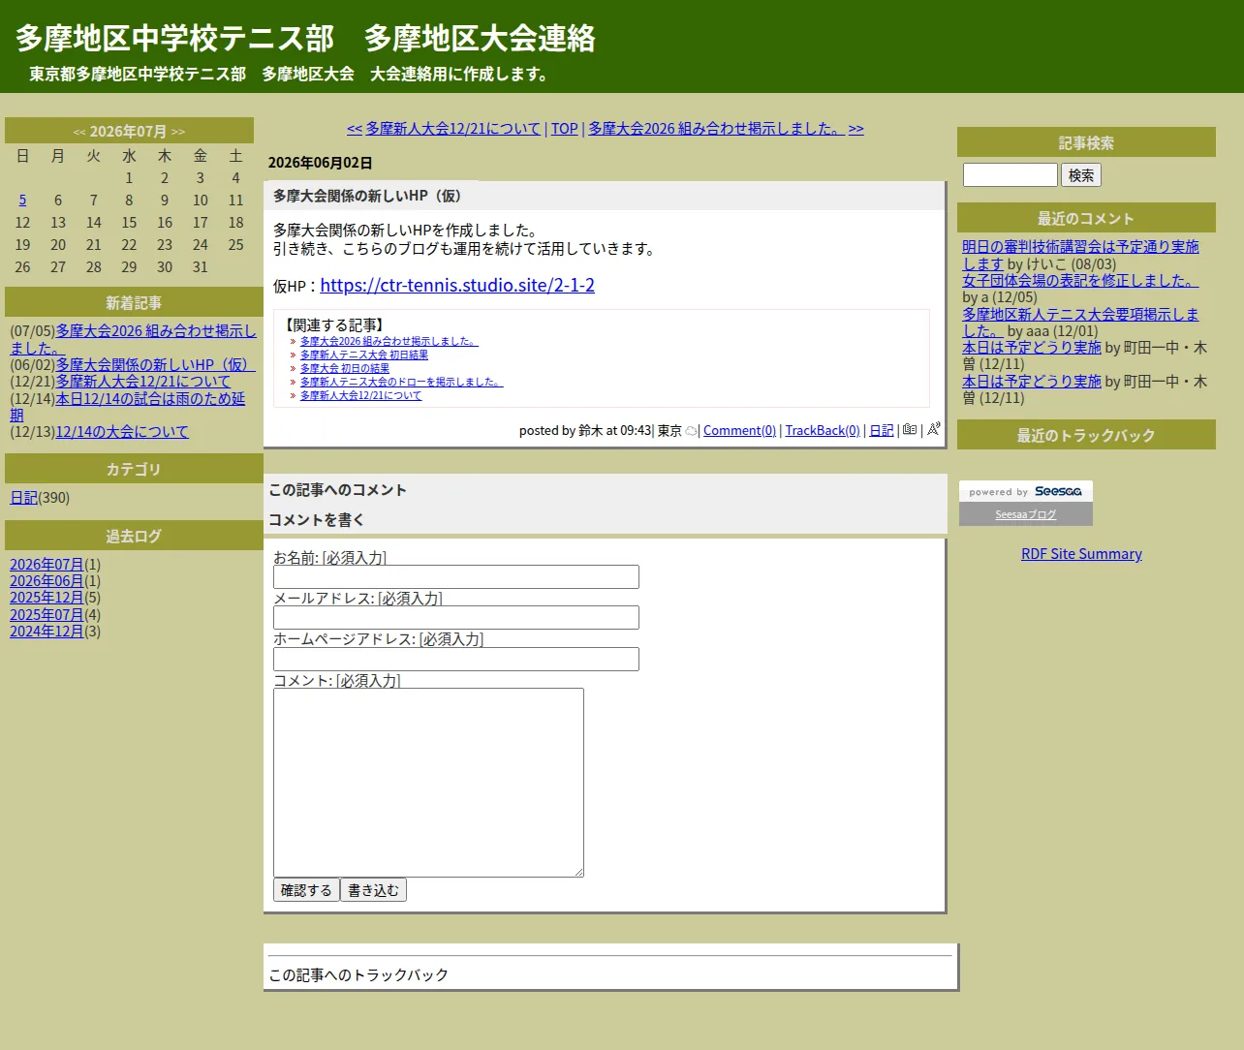Go to previous month with << in calendar
The image size is (1244, 1050).
pyautogui.click(x=79, y=132)
